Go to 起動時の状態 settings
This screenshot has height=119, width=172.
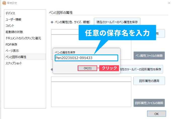click(x=14, y=32)
